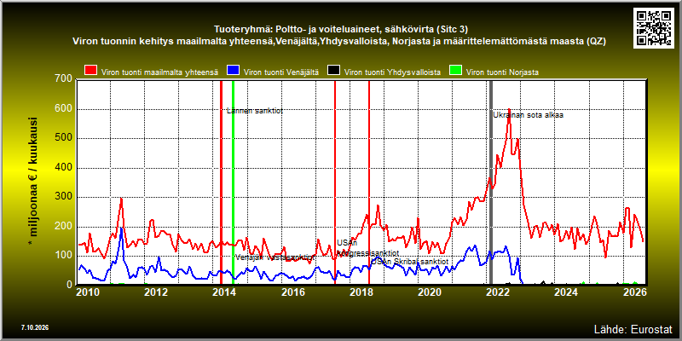The image size is (682, 341).
Task: Click the date stamp '7.10.2026'
Action: click(35, 327)
